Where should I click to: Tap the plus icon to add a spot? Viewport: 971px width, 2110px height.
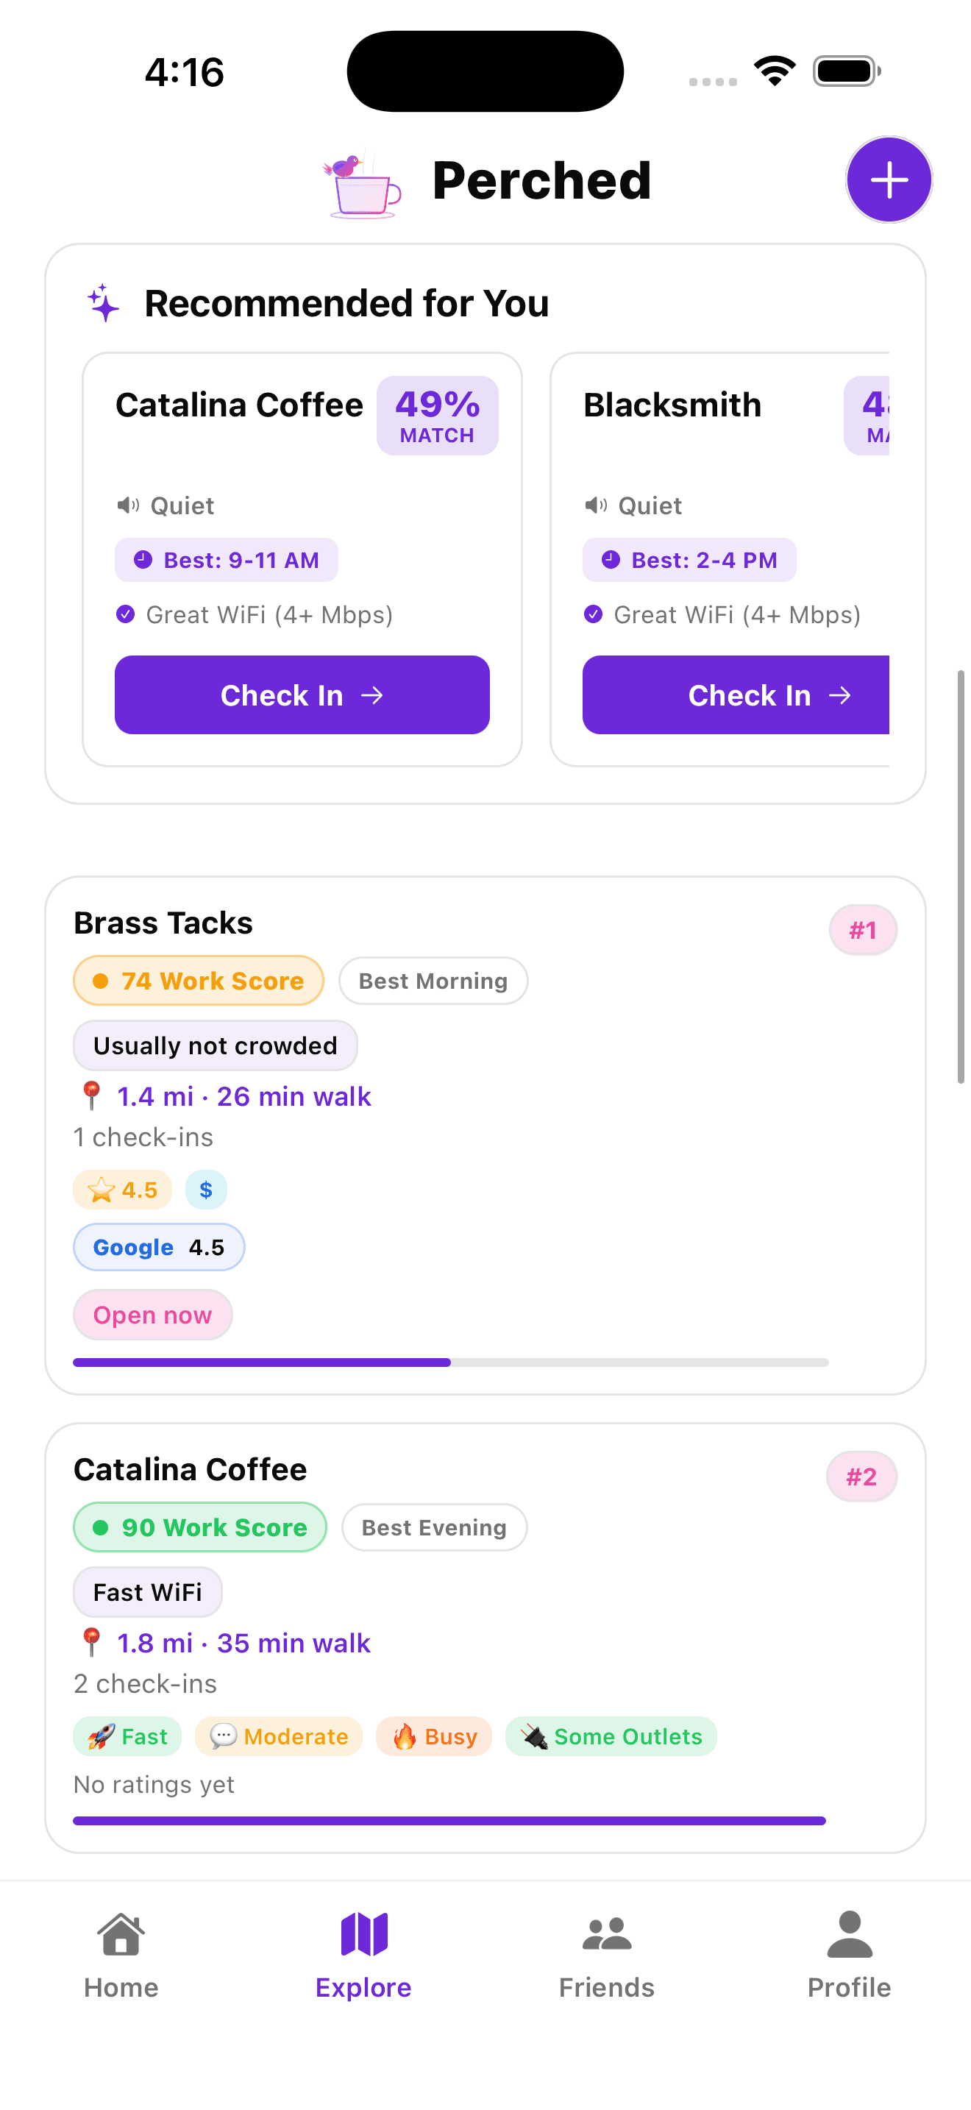889,180
